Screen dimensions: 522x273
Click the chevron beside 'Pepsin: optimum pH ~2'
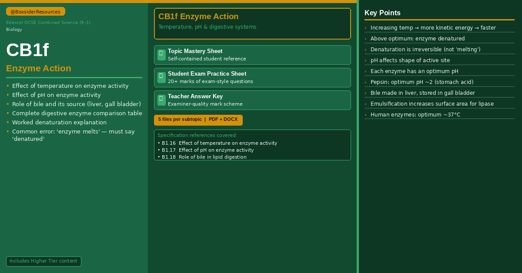point(365,82)
